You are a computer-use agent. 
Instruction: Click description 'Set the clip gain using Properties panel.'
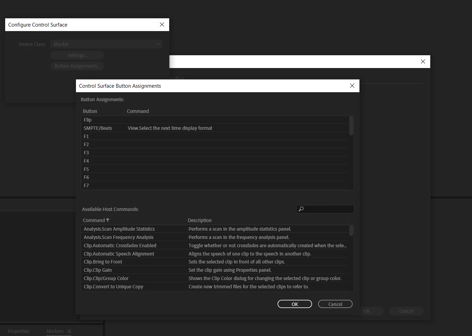[x=230, y=270]
